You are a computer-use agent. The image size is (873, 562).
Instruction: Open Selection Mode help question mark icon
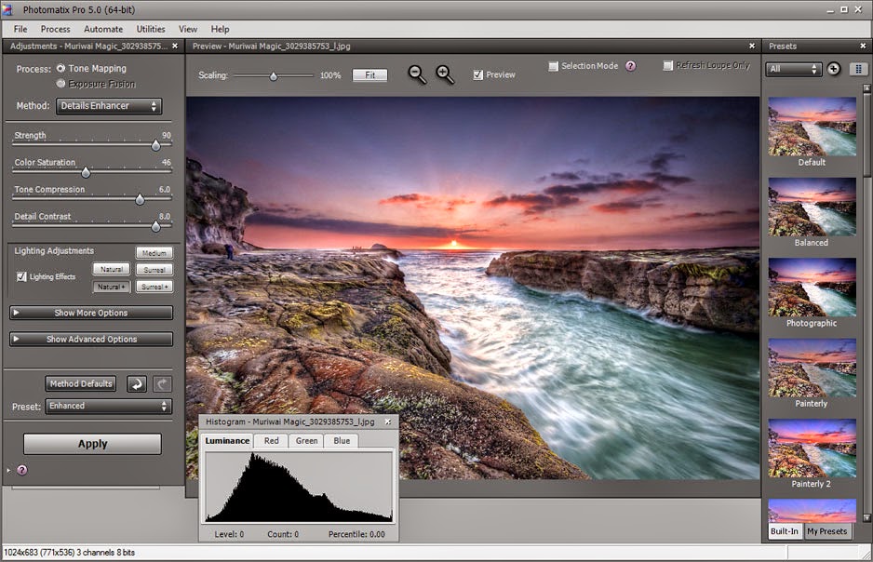click(630, 66)
